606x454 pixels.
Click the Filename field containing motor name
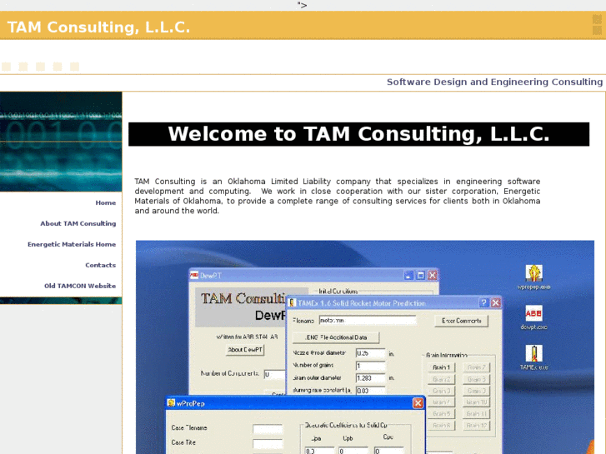(x=368, y=321)
